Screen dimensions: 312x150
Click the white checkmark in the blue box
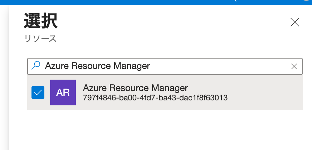pos(38,92)
